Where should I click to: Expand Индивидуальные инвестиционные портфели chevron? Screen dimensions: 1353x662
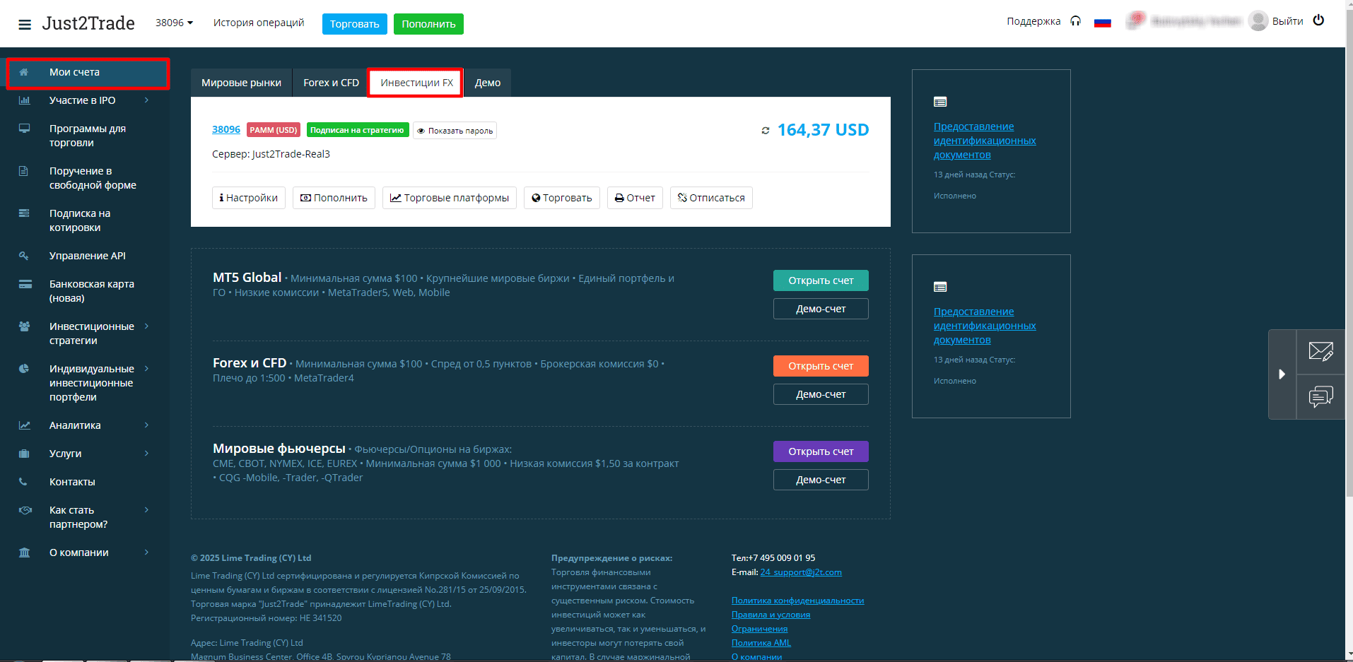(x=146, y=369)
